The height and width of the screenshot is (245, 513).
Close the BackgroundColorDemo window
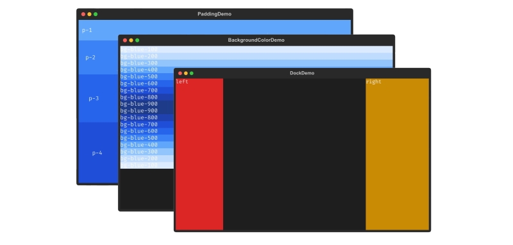click(x=125, y=40)
